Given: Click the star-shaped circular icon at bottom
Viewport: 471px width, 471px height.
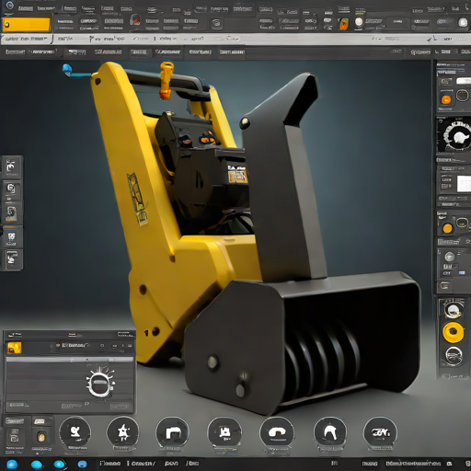Looking at the screenshot, I should (122, 432).
